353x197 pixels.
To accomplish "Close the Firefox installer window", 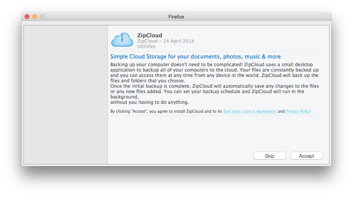I will 27,17.
